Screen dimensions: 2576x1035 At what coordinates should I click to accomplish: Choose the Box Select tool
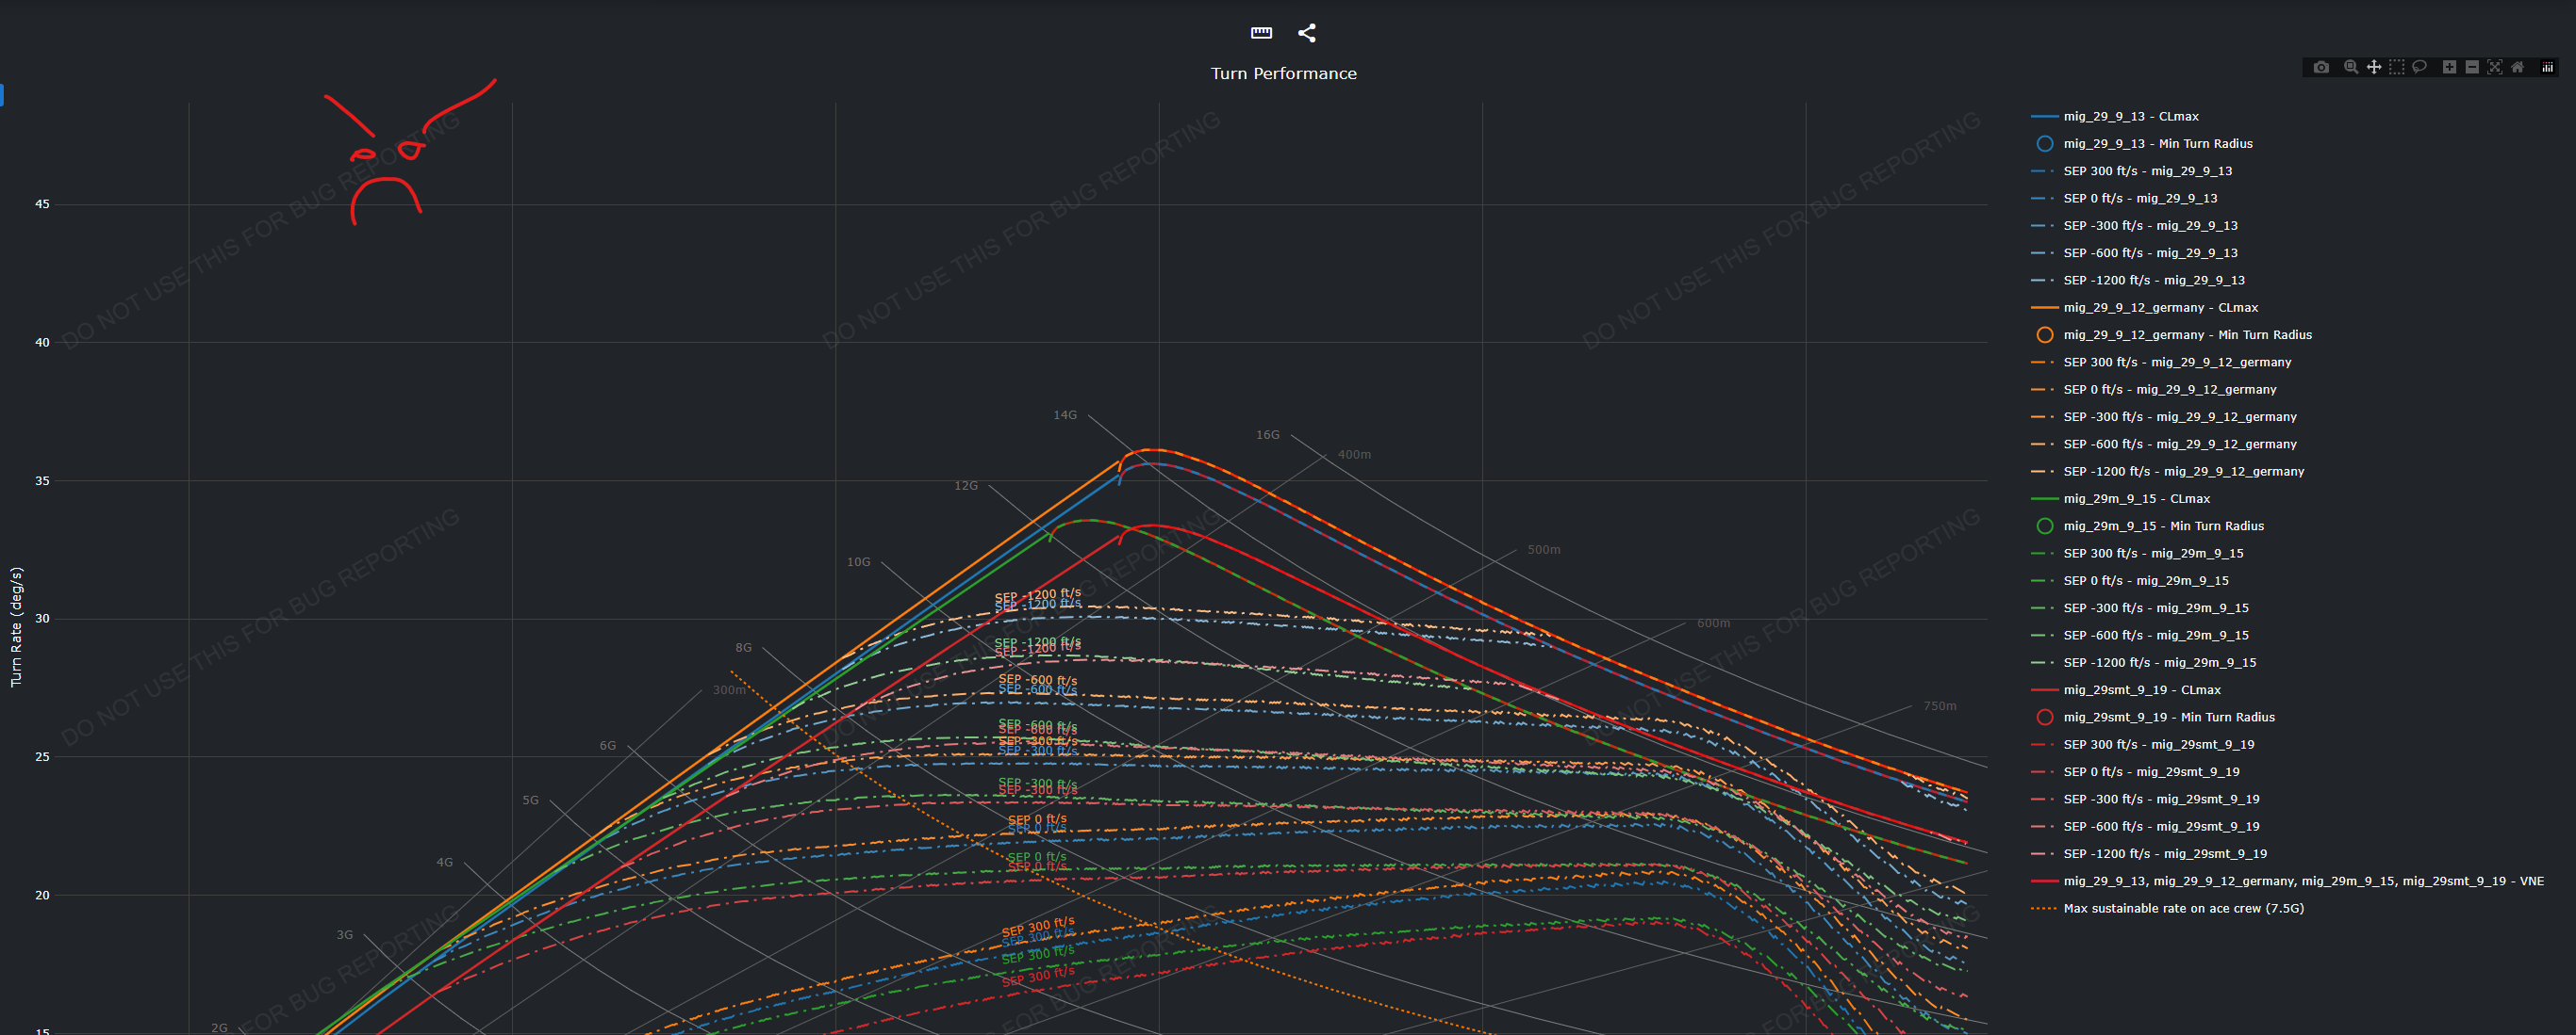coord(2396,67)
